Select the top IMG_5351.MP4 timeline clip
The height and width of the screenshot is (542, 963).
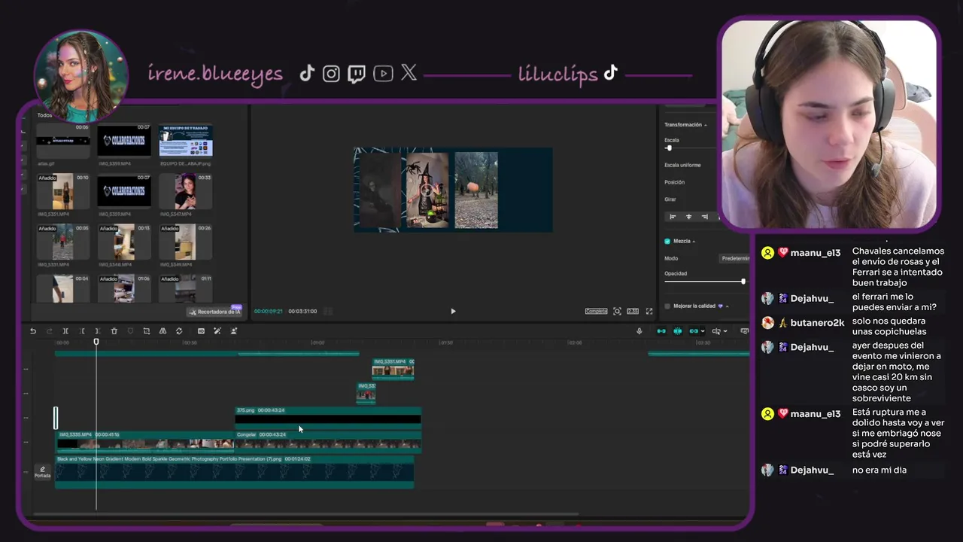[393, 368]
